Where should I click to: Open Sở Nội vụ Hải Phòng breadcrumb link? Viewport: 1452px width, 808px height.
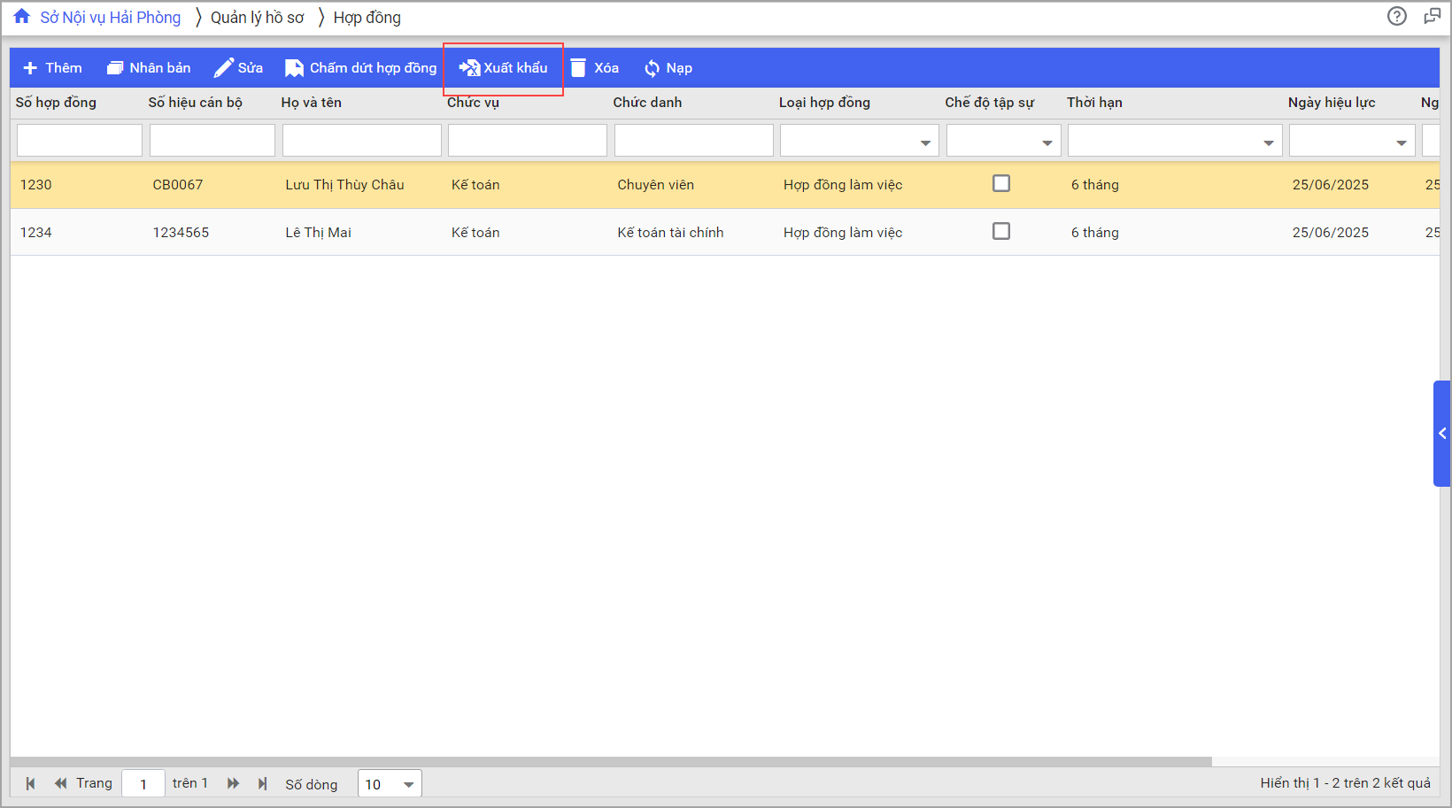(111, 18)
